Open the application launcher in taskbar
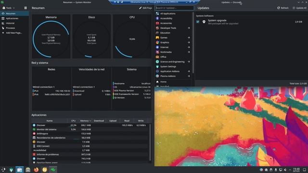The image size is (308, 173). tap(3, 170)
